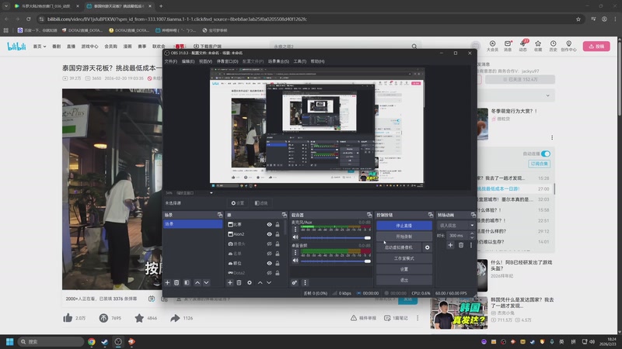Image resolution: width=622 pixels, height=349 pixels.
Task: Delete transition with trash icon
Action: 461,245
